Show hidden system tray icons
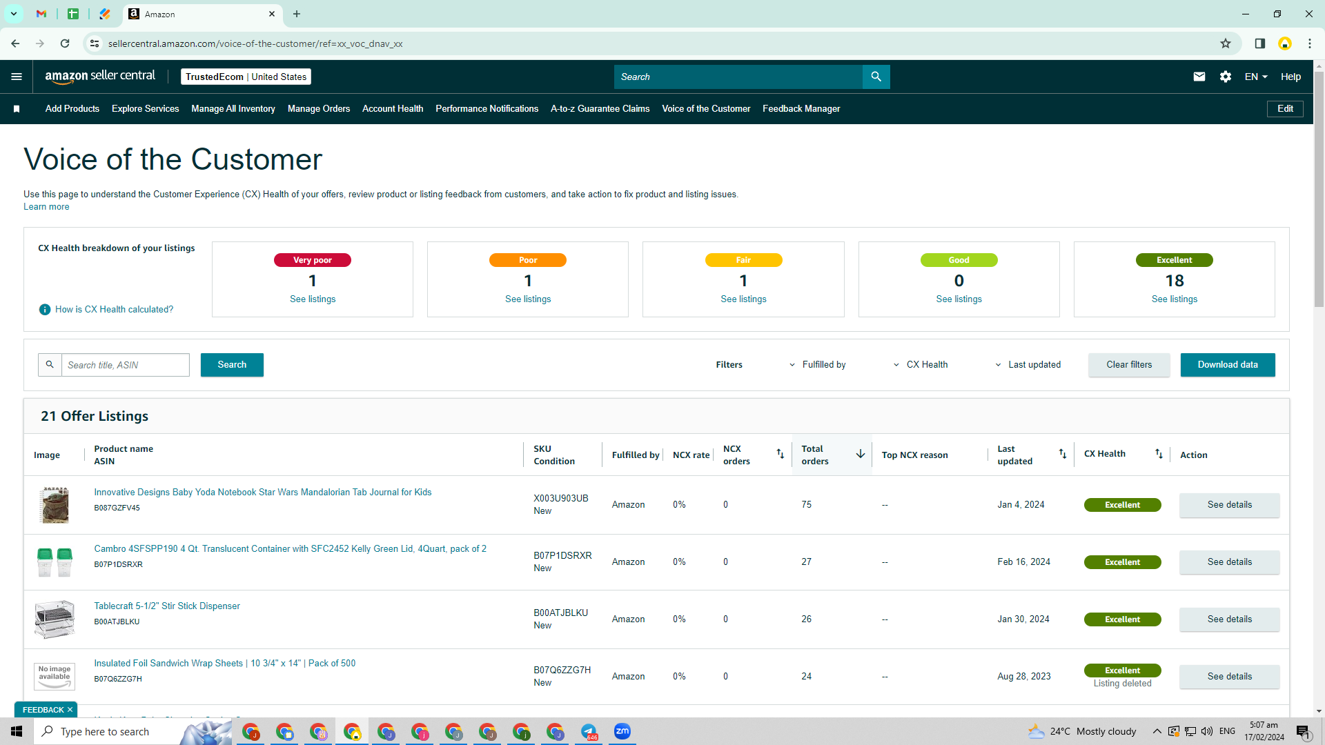 [x=1157, y=731]
